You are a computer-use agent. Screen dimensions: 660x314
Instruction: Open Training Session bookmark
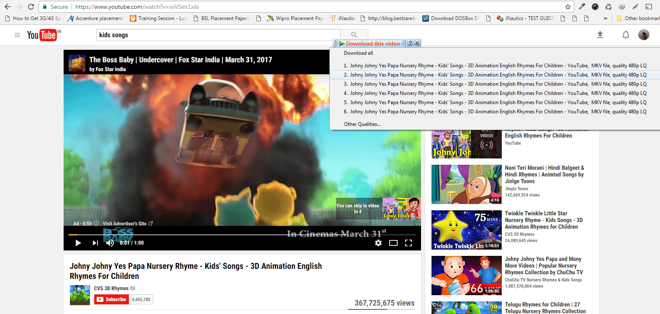158,18
